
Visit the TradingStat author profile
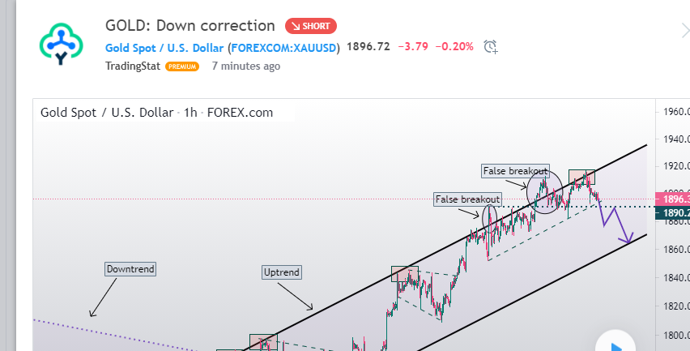(133, 66)
